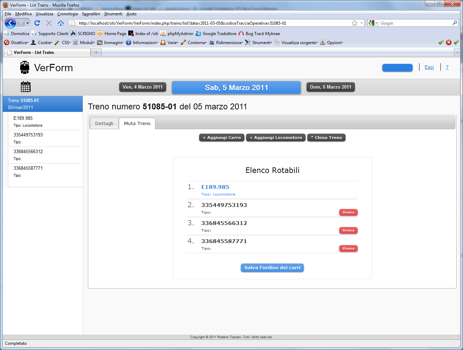Select the Muta Treno tab
The height and width of the screenshot is (350, 463).
[x=137, y=124]
